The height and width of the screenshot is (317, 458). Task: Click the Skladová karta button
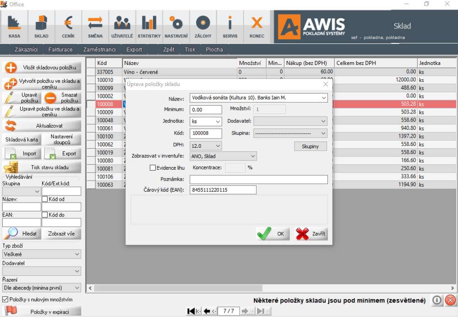(22, 140)
